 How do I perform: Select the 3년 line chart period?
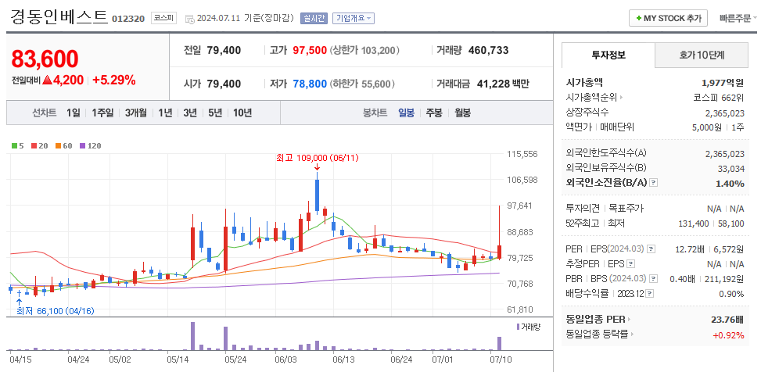click(x=190, y=113)
